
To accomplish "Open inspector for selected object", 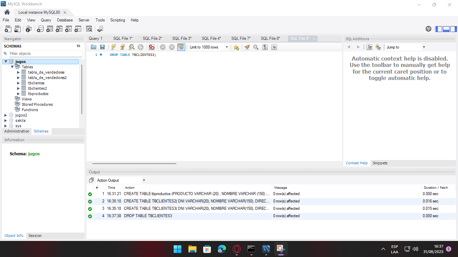I will 28,29.
